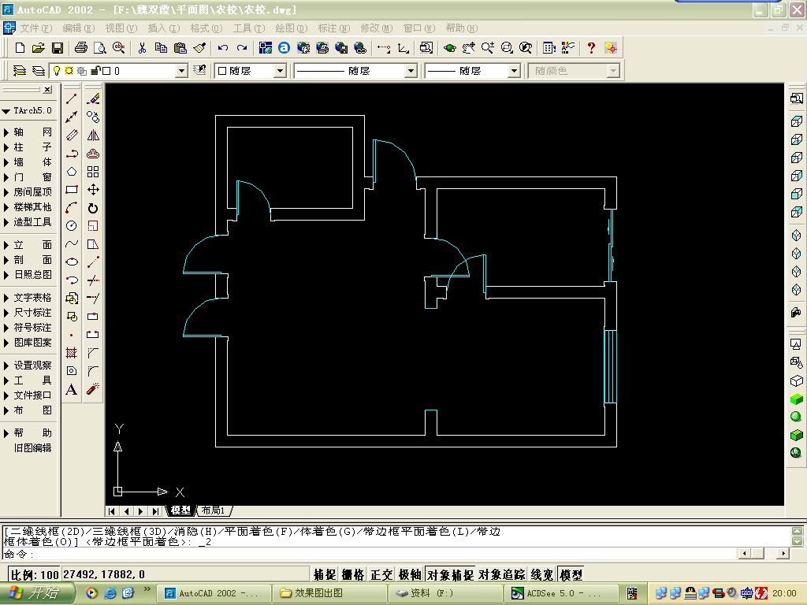
Task: Click the Undo arrow icon
Action: [222, 48]
